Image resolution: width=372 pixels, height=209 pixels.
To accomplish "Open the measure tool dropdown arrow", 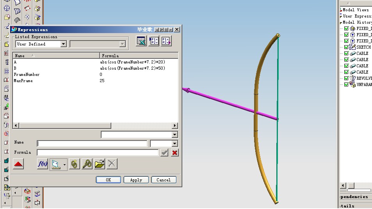I will point(64,165).
